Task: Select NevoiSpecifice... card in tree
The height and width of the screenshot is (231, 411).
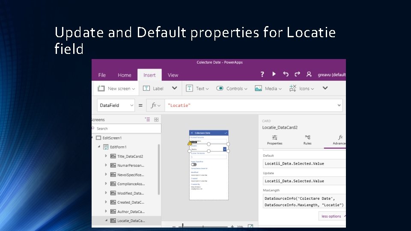Action: pos(131,175)
